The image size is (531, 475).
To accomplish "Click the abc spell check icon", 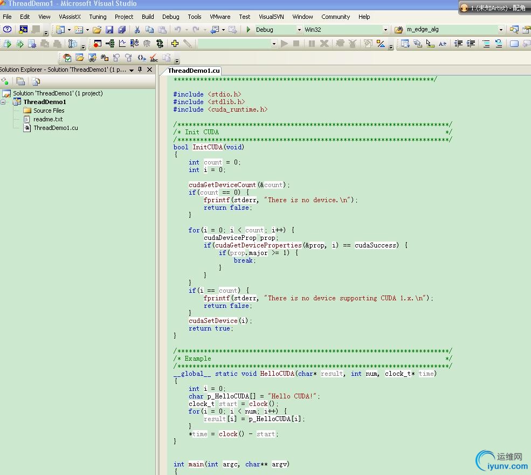I will pyautogui.click(x=154, y=58).
